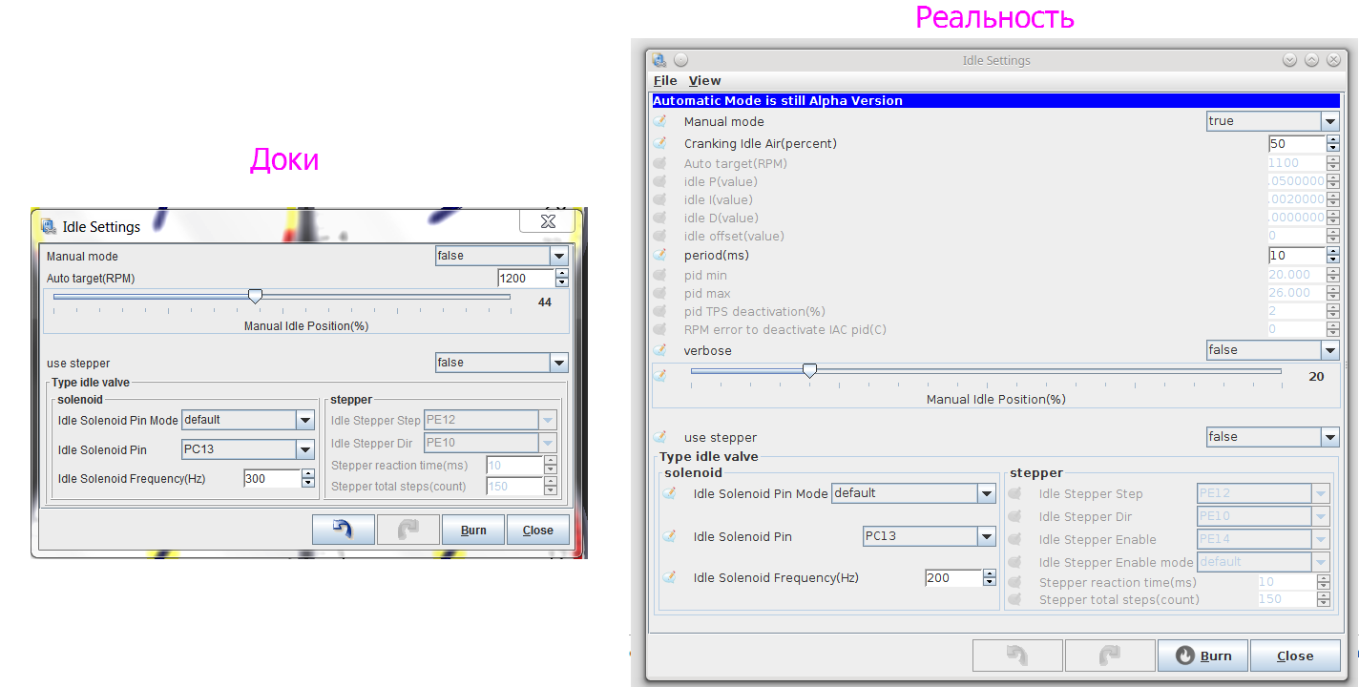This screenshot has width=1359, height=687.
Task: Click the greyed icon beside pid min
Action: (659, 275)
